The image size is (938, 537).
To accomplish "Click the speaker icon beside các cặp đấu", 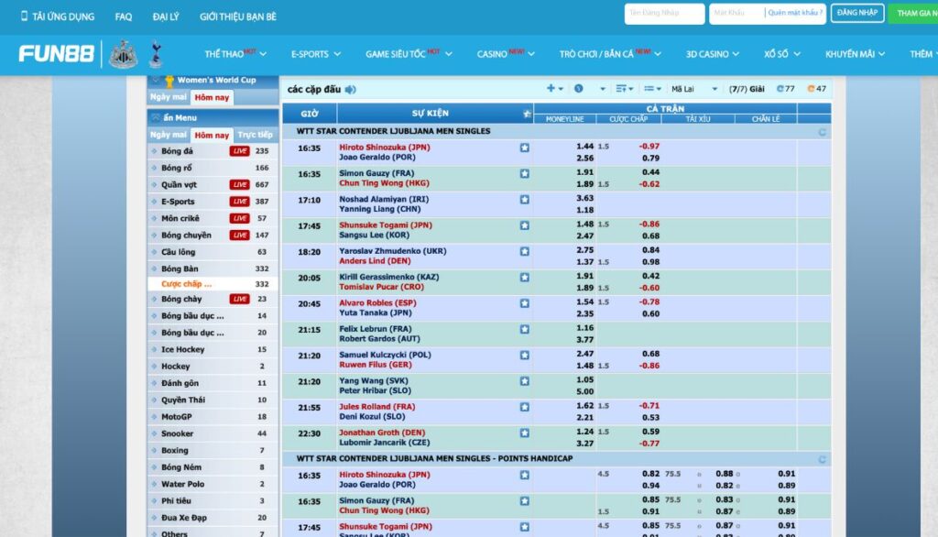I will point(351,89).
